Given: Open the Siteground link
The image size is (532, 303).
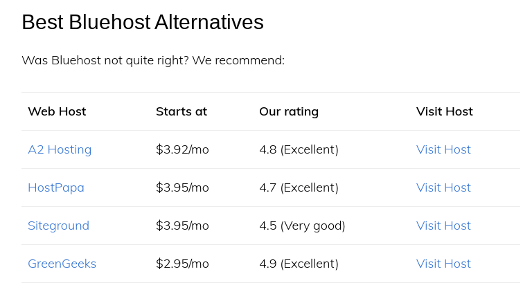Looking at the screenshot, I should (x=58, y=226).
